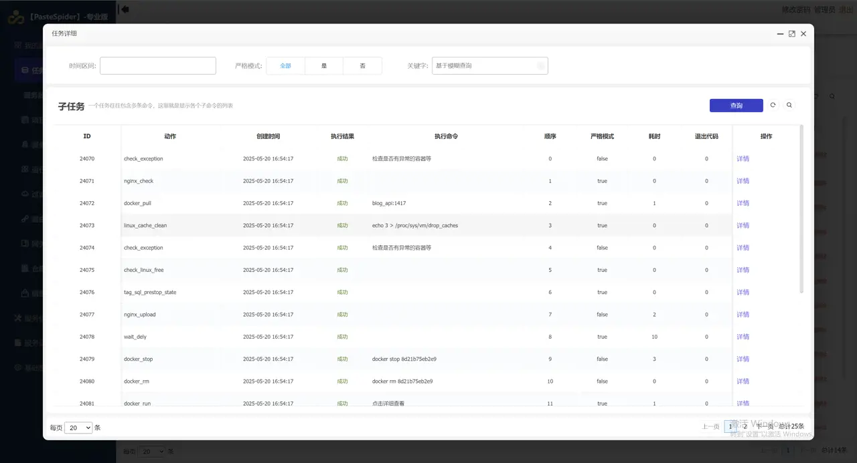
Task: Open background page's 每页 size dropdown
Action: tap(151, 452)
